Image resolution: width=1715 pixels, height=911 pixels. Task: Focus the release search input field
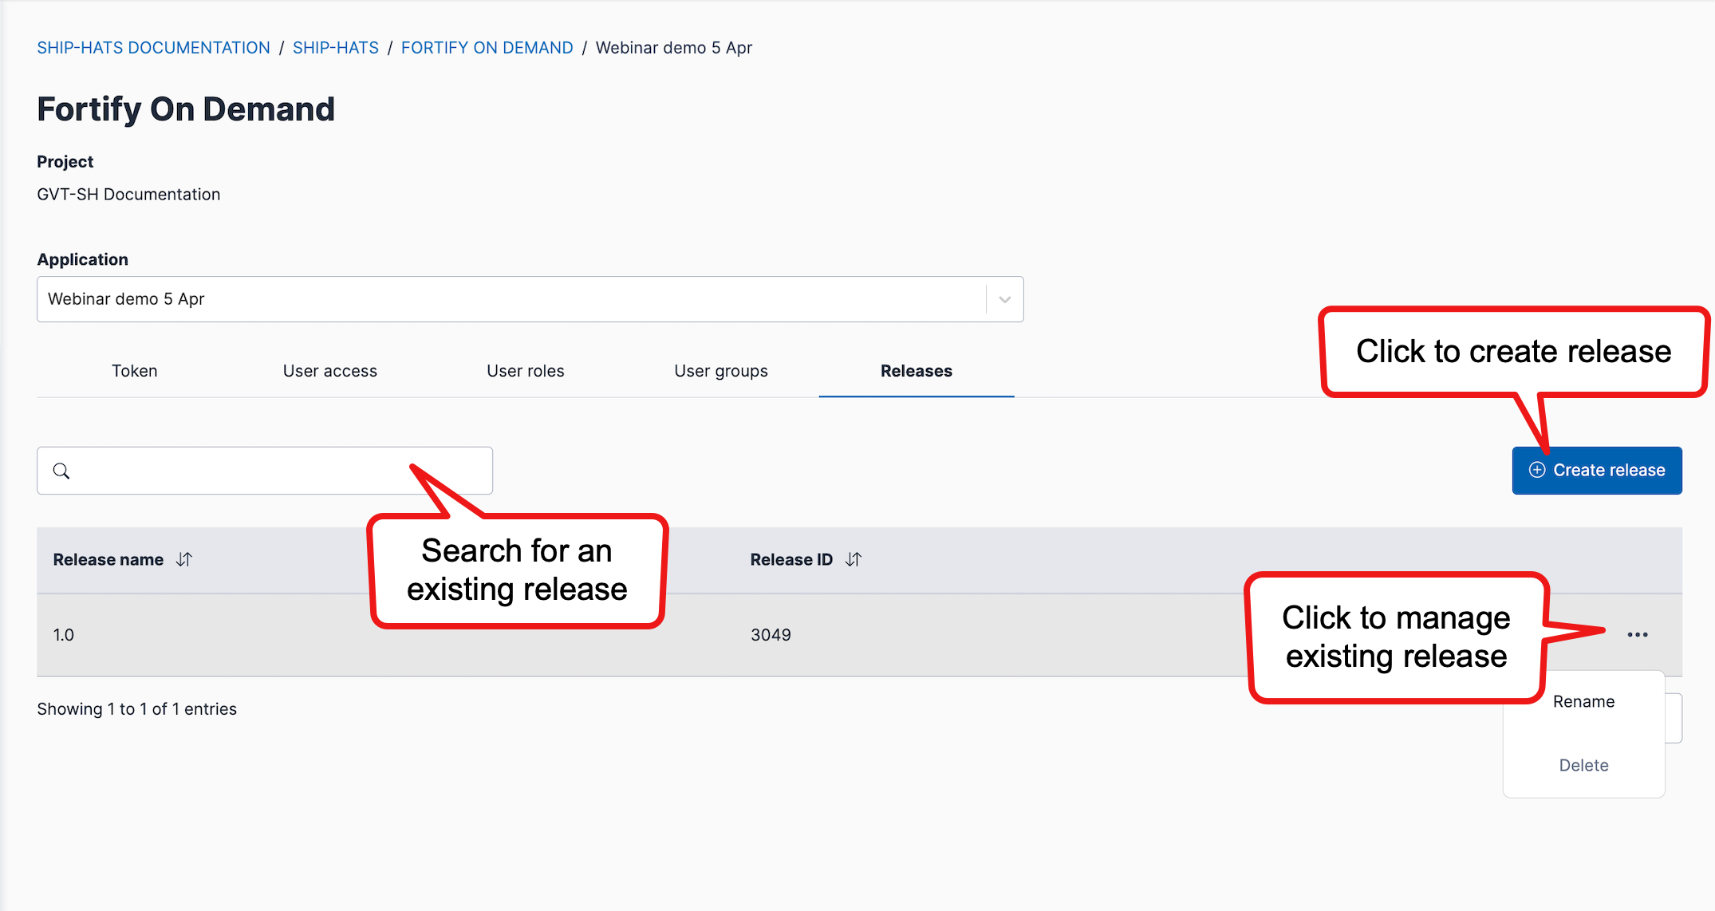[x=265, y=471]
